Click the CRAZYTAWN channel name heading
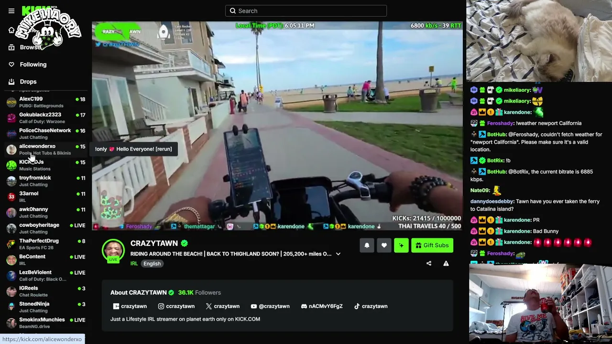The width and height of the screenshot is (612, 344). click(154, 243)
